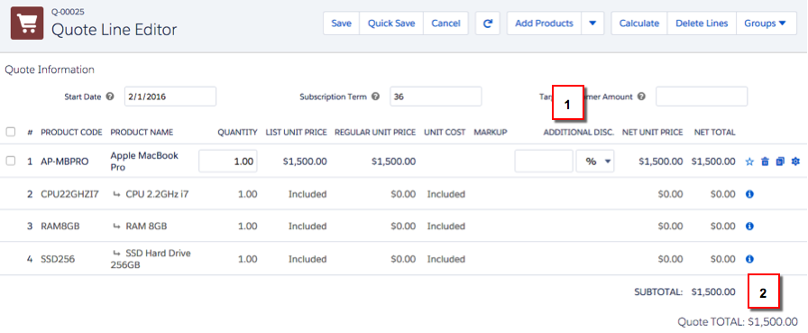Click the trash delete icon on MacBook row

[x=766, y=162]
